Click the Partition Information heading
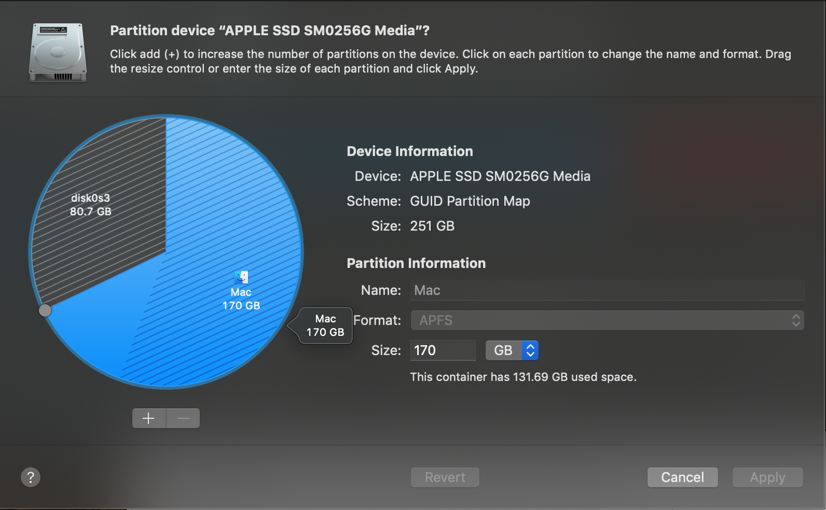Screen dimensions: 826x510 tap(416, 263)
